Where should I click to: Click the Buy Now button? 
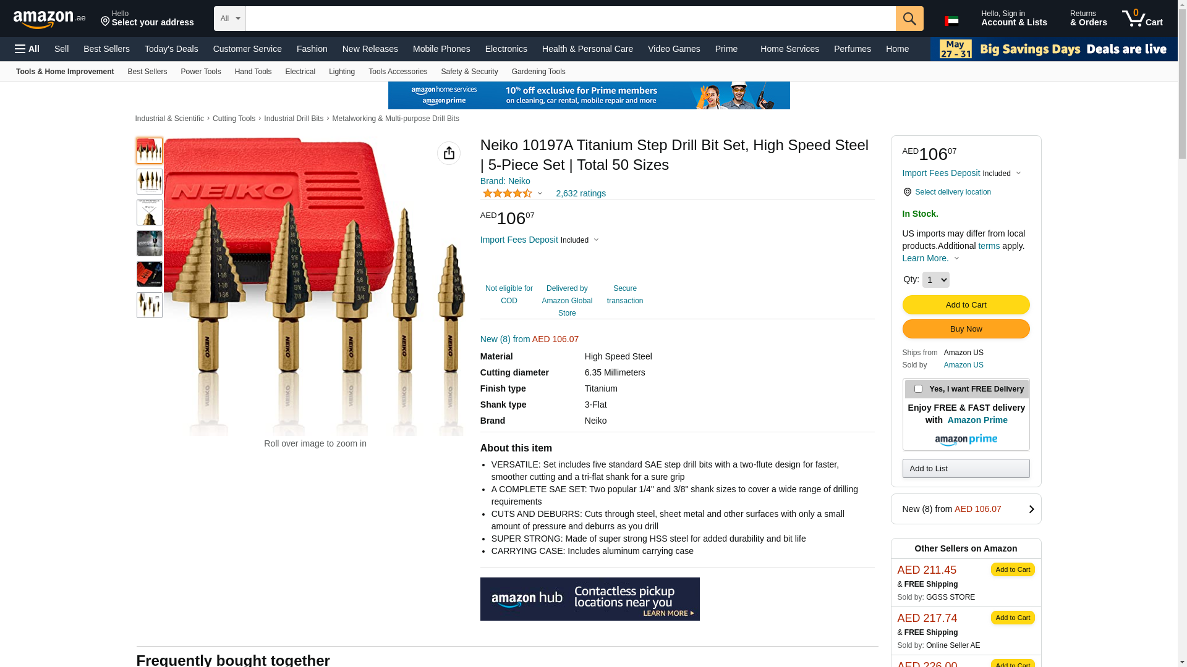tap(966, 329)
